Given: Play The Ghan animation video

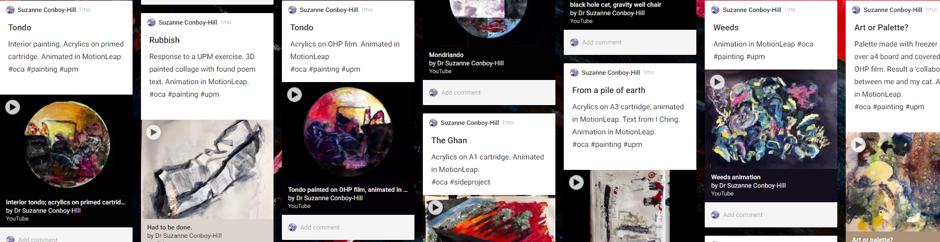Looking at the screenshot, I should tap(435, 208).
